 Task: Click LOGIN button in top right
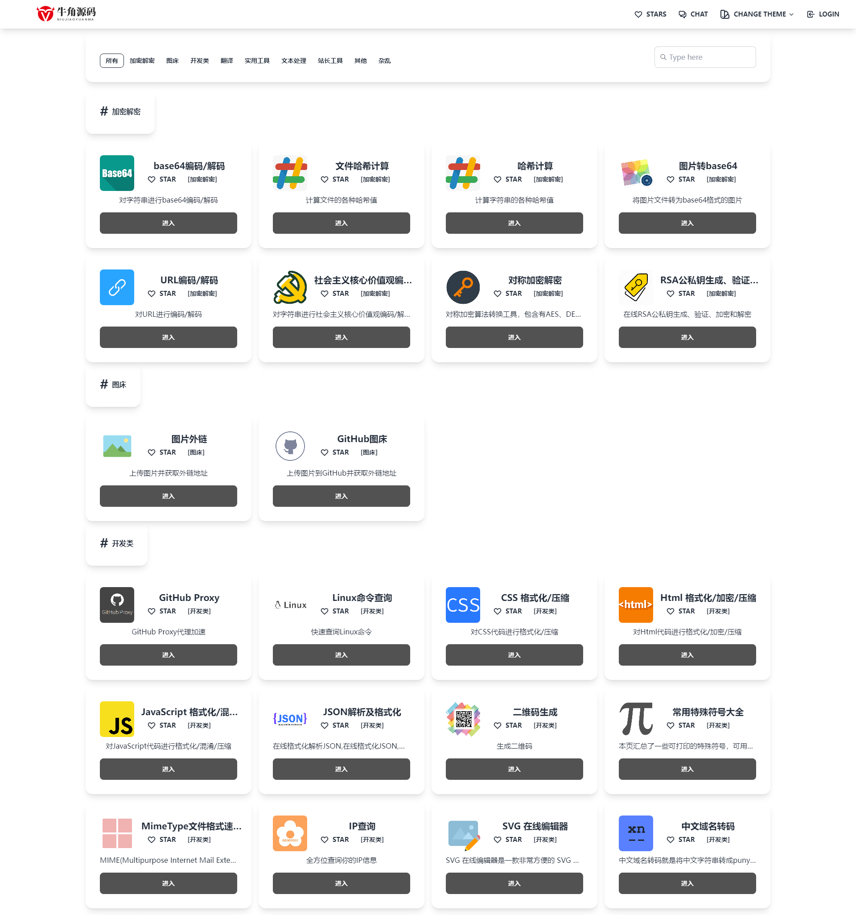824,14
